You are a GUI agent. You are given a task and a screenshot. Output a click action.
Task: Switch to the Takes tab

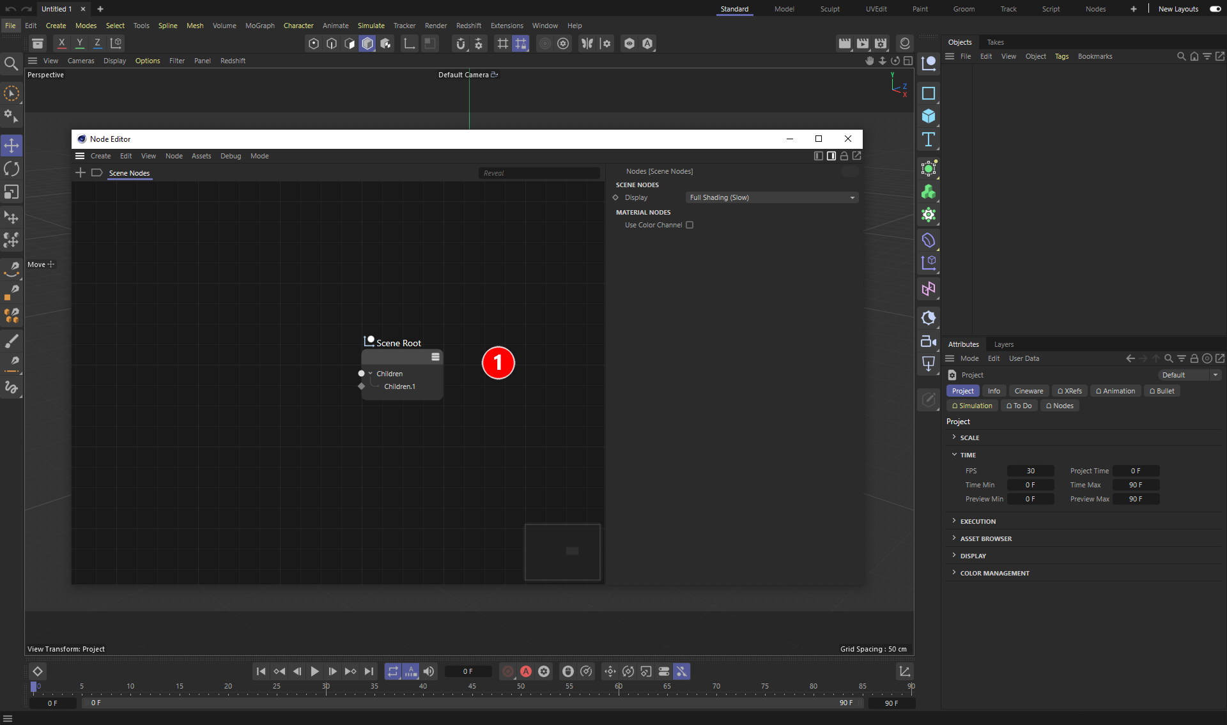coord(995,42)
